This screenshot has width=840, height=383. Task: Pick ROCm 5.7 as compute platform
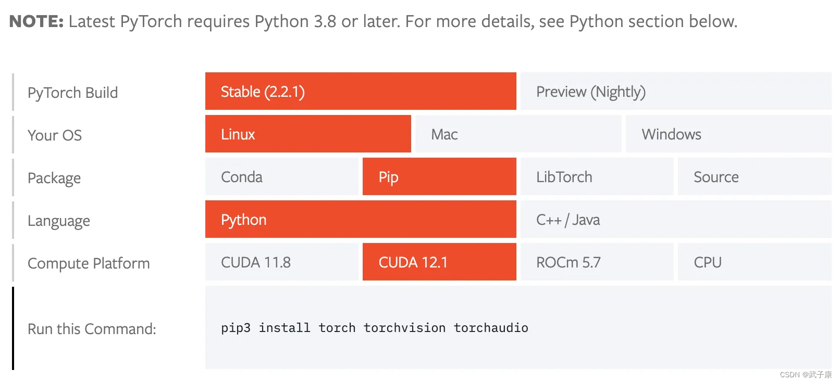click(x=596, y=262)
